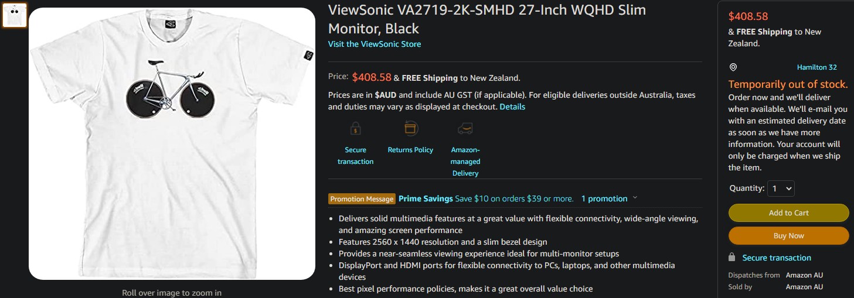
Task: Visit the ViewSonic Store link
Action: coord(374,44)
